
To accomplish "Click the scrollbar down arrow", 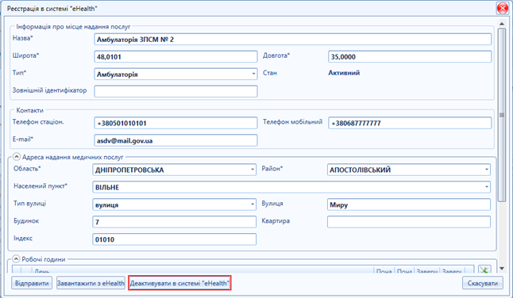I will coord(502,269).
